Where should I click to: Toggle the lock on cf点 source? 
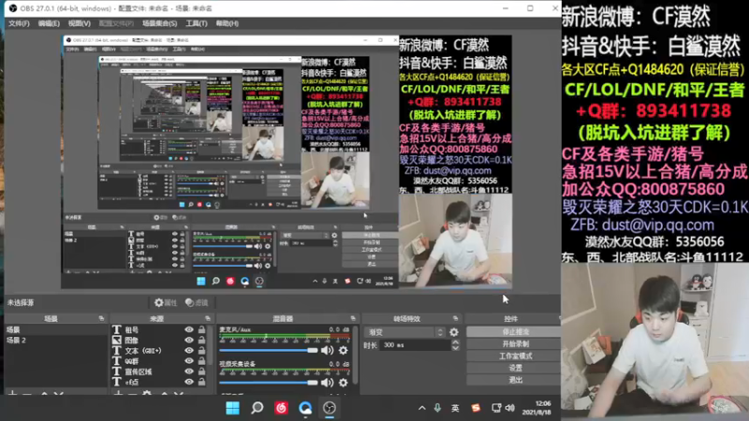click(201, 383)
